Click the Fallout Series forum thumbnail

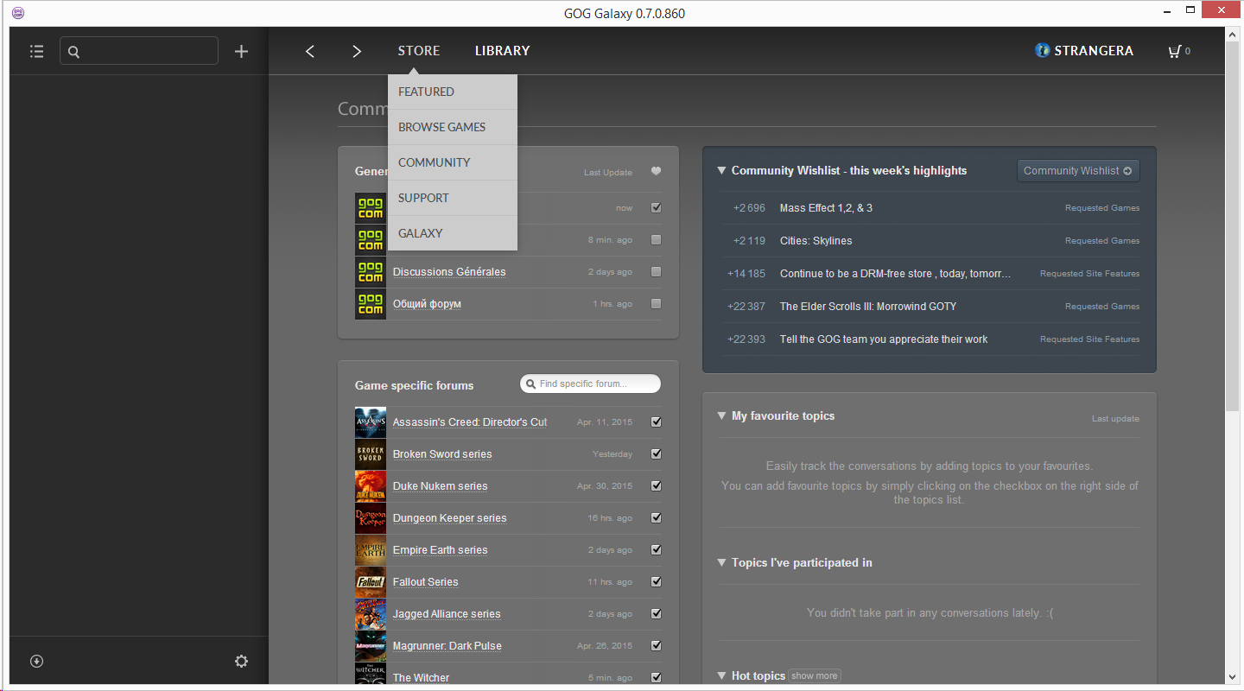370,582
